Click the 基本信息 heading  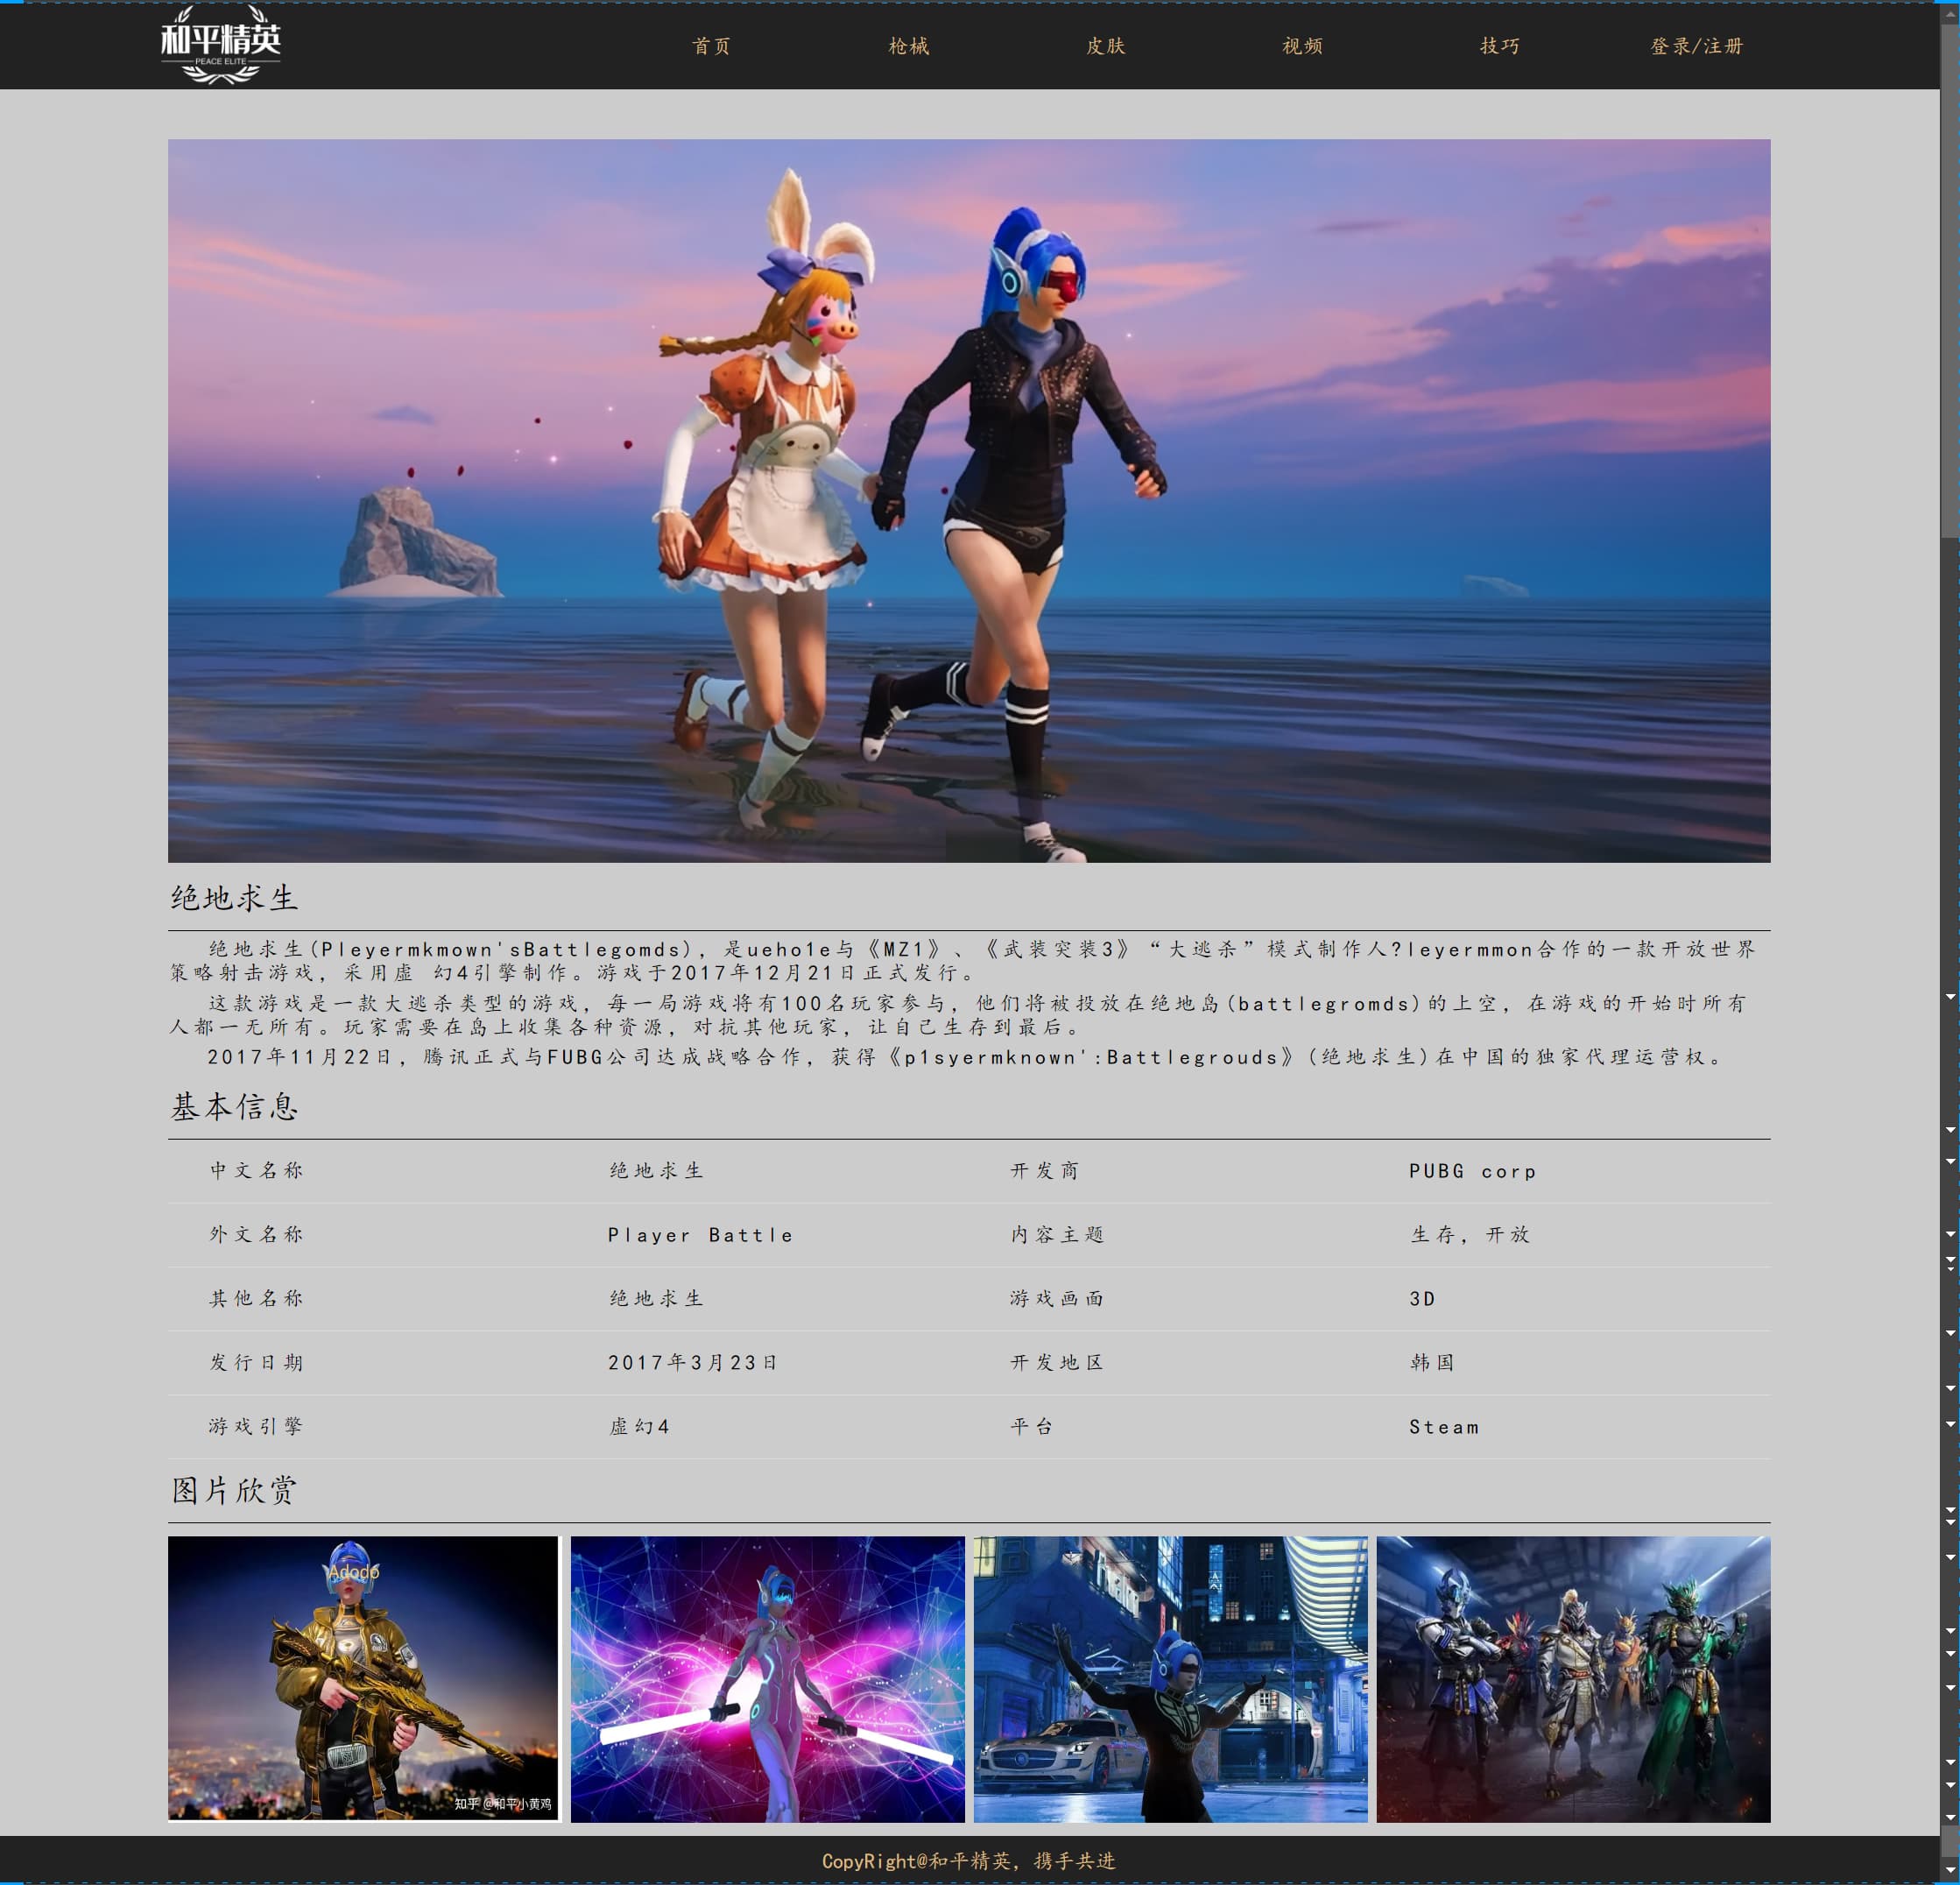(235, 1106)
